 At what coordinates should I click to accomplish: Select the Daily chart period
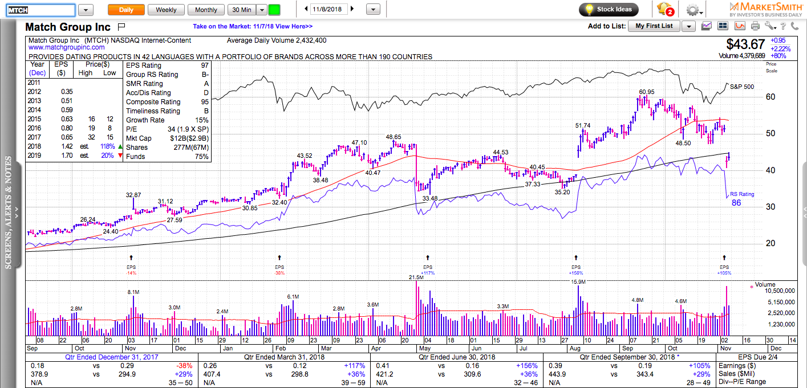pyautogui.click(x=126, y=10)
